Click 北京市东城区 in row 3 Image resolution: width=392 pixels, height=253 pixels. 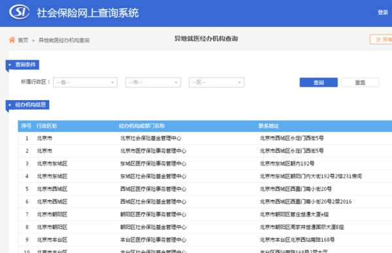[x=52, y=163]
